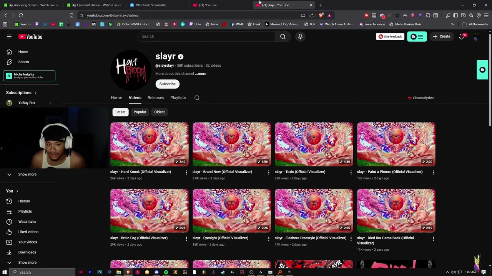
Task: Open options menu for Paint a Picture video
Action: (x=433, y=172)
